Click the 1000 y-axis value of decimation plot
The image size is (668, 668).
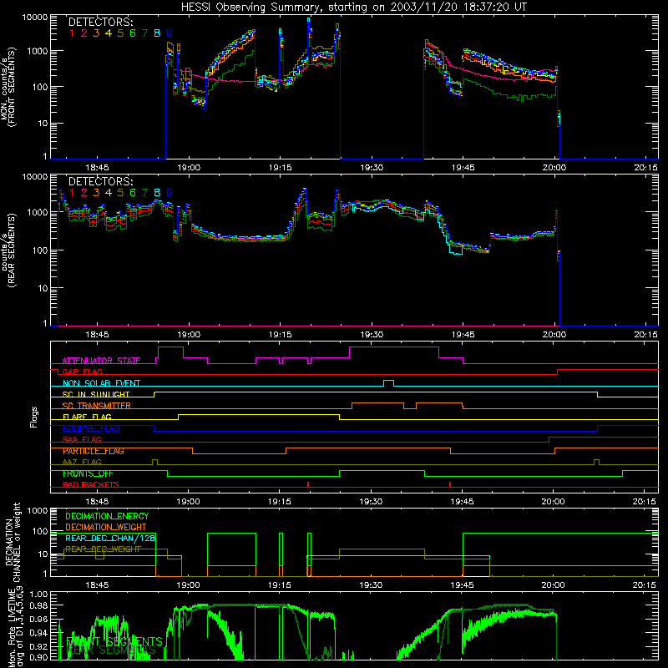coord(38,511)
